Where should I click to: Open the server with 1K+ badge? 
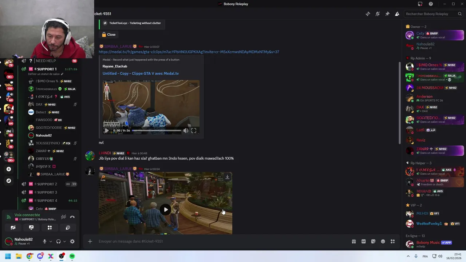[x=9, y=74]
